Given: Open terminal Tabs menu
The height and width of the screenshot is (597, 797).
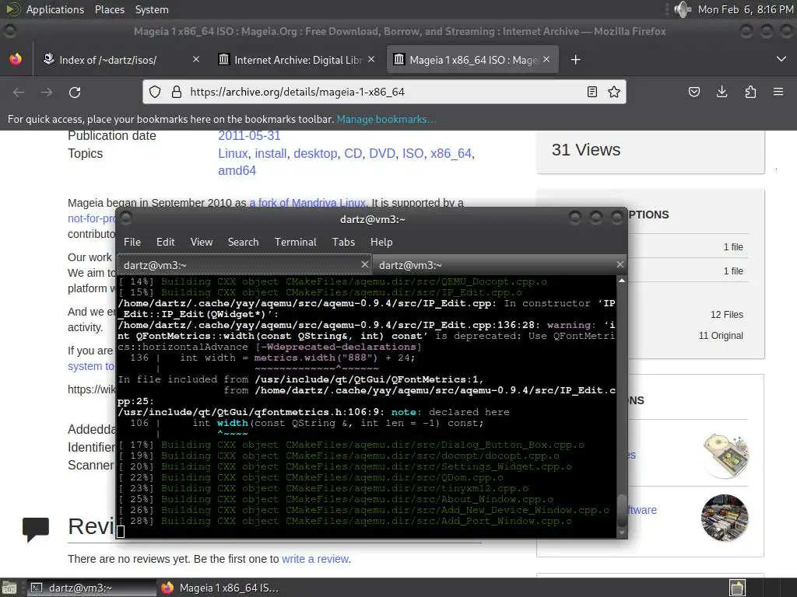Looking at the screenshot, I should tap(343, 243).
